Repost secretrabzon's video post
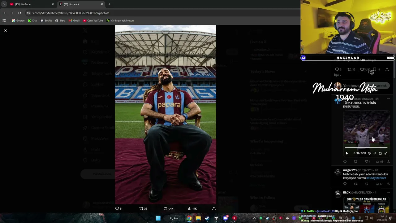Screen dimensions: 396x223 [355, 161]
